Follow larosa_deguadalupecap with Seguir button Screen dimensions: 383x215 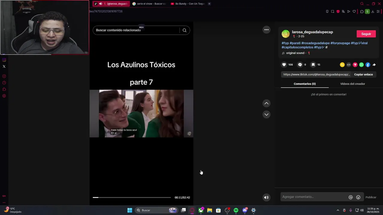click(366, 34)
